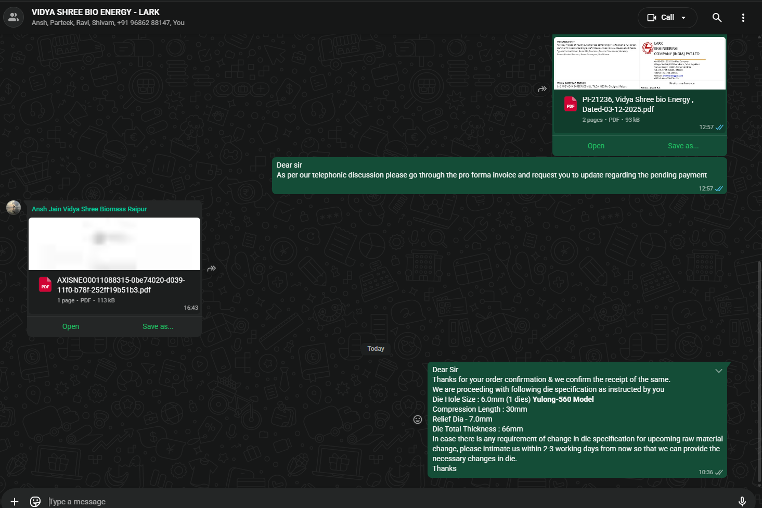Open the group profile avatar icon
The image size is (762, 508).
point(14,17)
